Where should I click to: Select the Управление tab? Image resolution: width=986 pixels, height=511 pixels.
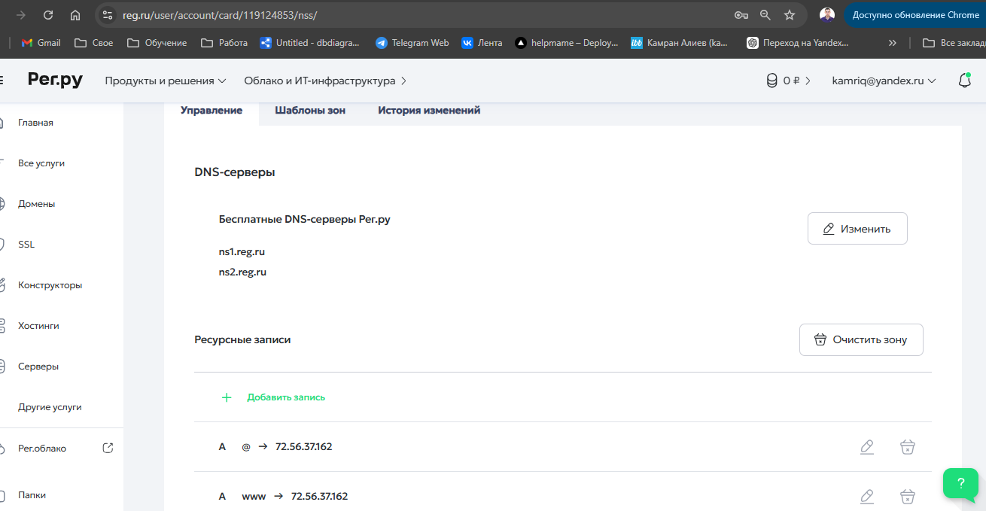pos(212,110)
